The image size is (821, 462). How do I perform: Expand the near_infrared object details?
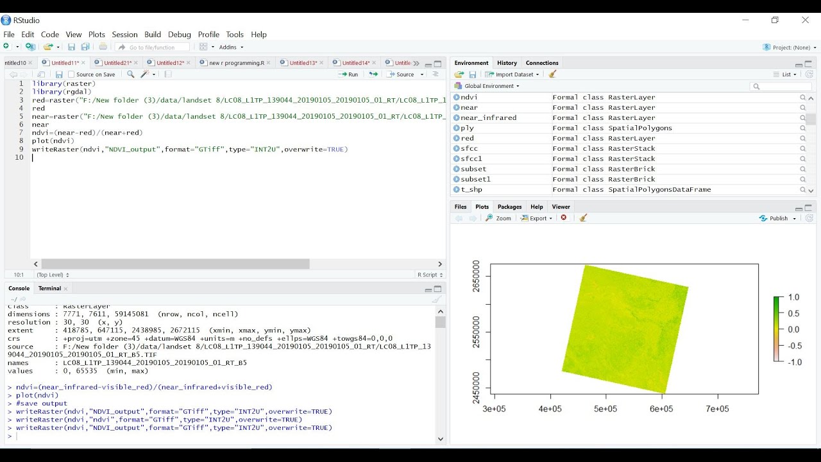(457, 118)
